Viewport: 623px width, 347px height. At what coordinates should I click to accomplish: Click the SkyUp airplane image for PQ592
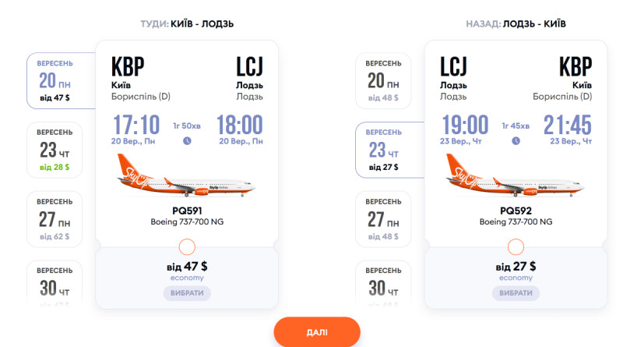point(515,175)
